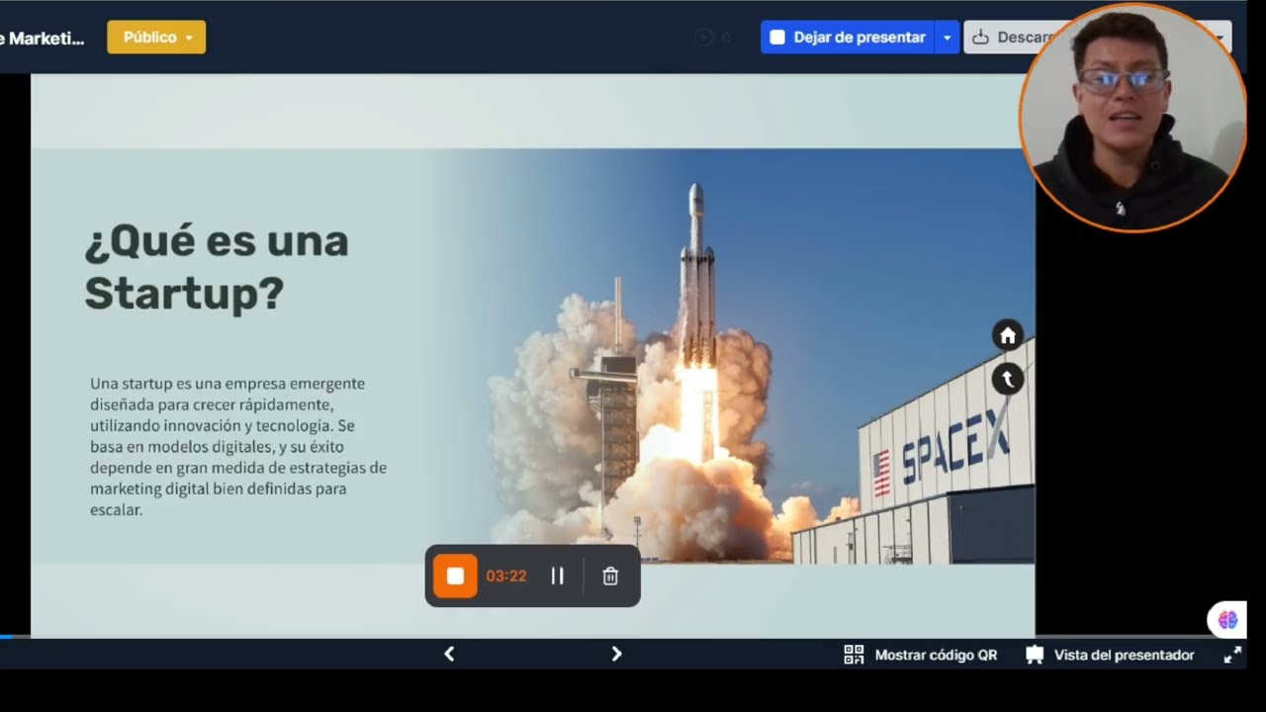This screenshot has width=1266, height=712.
Task: Click Mostrar código QR label
Action: [936, 655]
